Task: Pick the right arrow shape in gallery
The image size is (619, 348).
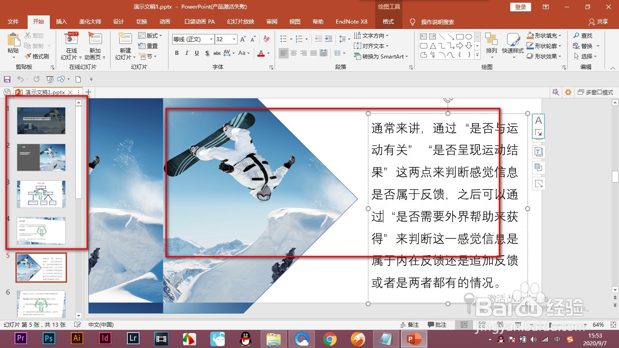Action: click(x=459, y=46)
